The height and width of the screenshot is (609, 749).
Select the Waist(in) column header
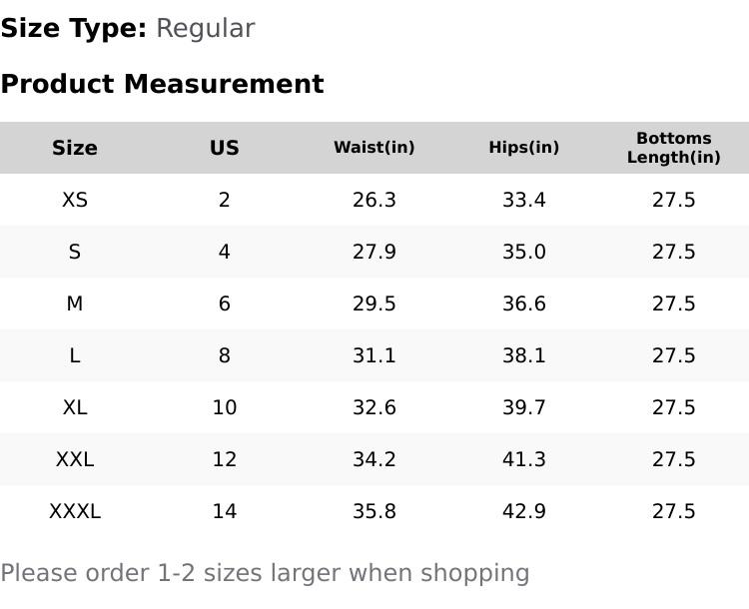point(374,148)
